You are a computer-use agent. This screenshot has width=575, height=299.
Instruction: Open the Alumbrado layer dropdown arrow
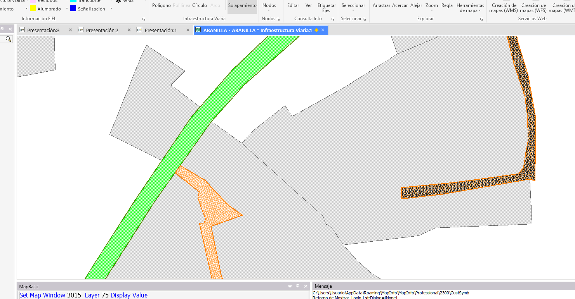pyautogui.click(x=67, y=9)
